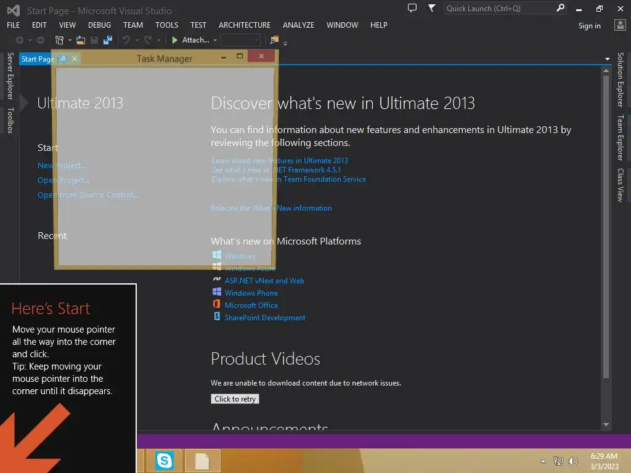Screen dimensions: 631x473
Task: Open the TOOLS menu
Action: (x=166, y=25)
